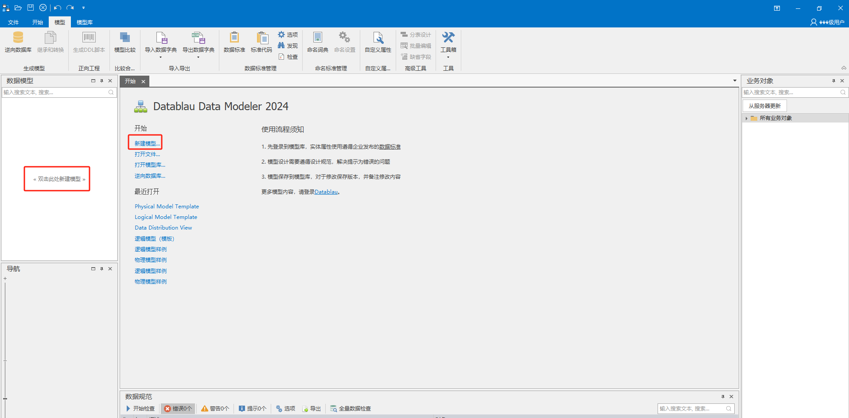The height and width of the screenshot is (418, 849).
Task: Open the 导出数据字典 dropdown arrow
Action: click(199, 57)
